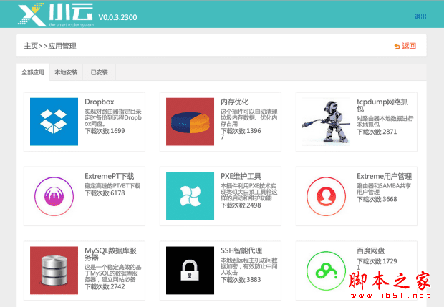The width and height of the screenshot is (444, 307).
Task: Go to 主页 in breadcrumb
Action: coord(31,46)
